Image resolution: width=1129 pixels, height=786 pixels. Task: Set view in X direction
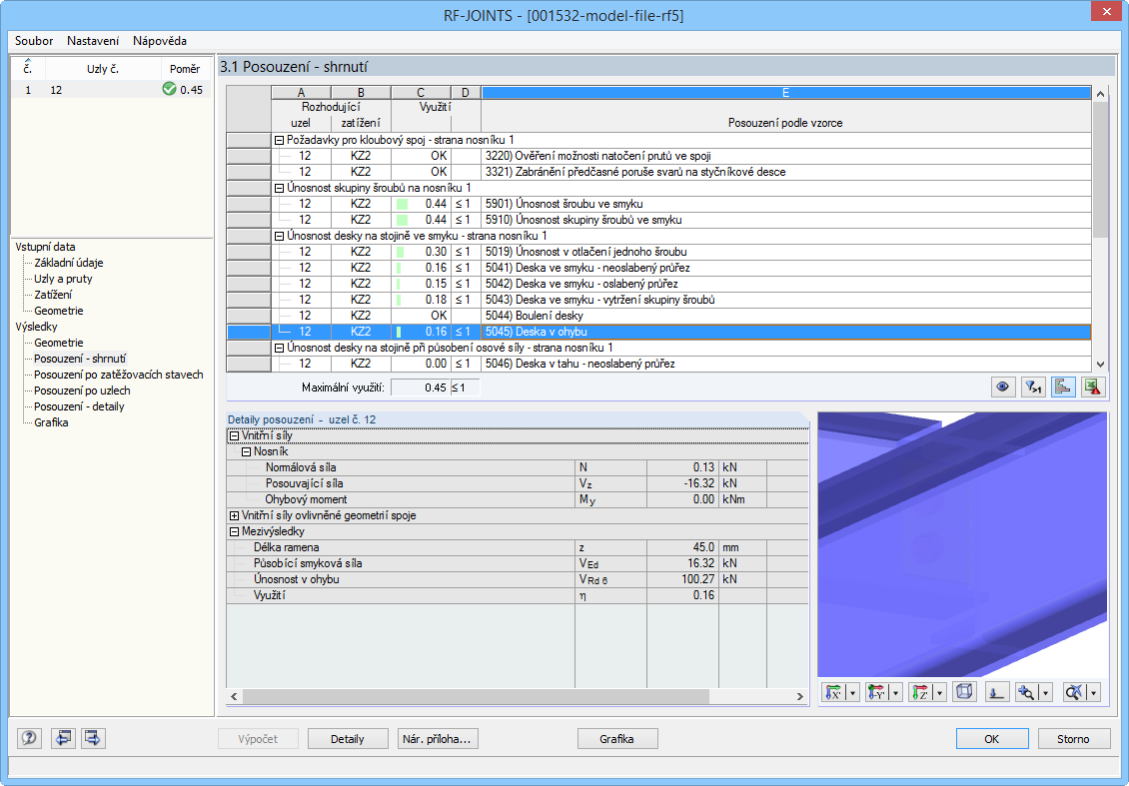pos(834,693)
